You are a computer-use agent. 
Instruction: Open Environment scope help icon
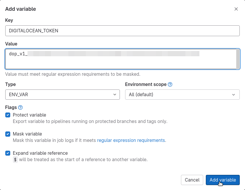pos(170,85)
